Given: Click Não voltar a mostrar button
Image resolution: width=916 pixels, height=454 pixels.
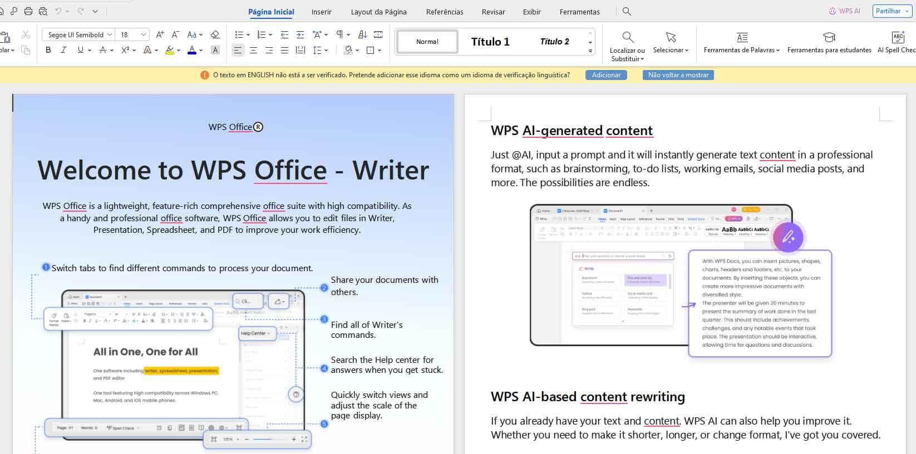Looking at the screenshot, I should tap(678, 75).
